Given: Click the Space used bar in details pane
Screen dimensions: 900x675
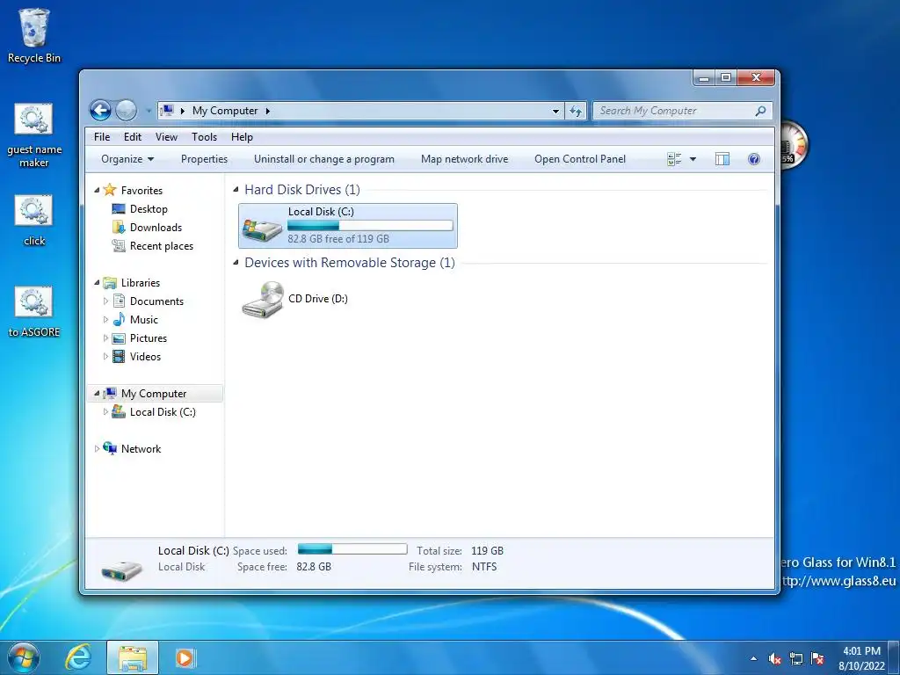Looking at the screenshot, I should (352, 549).
